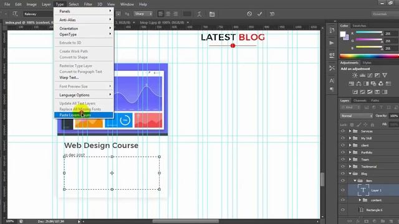Screen dimensions: 399x224
Task: Click the green G channel slider
Action: pos(368,40)
